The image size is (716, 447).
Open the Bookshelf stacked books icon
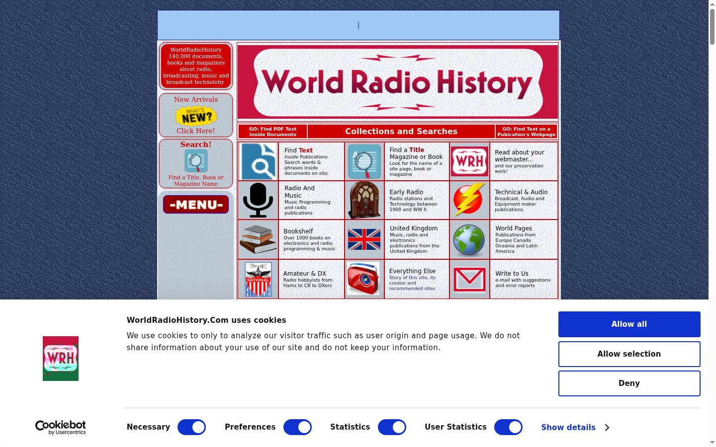coord(258,239)
